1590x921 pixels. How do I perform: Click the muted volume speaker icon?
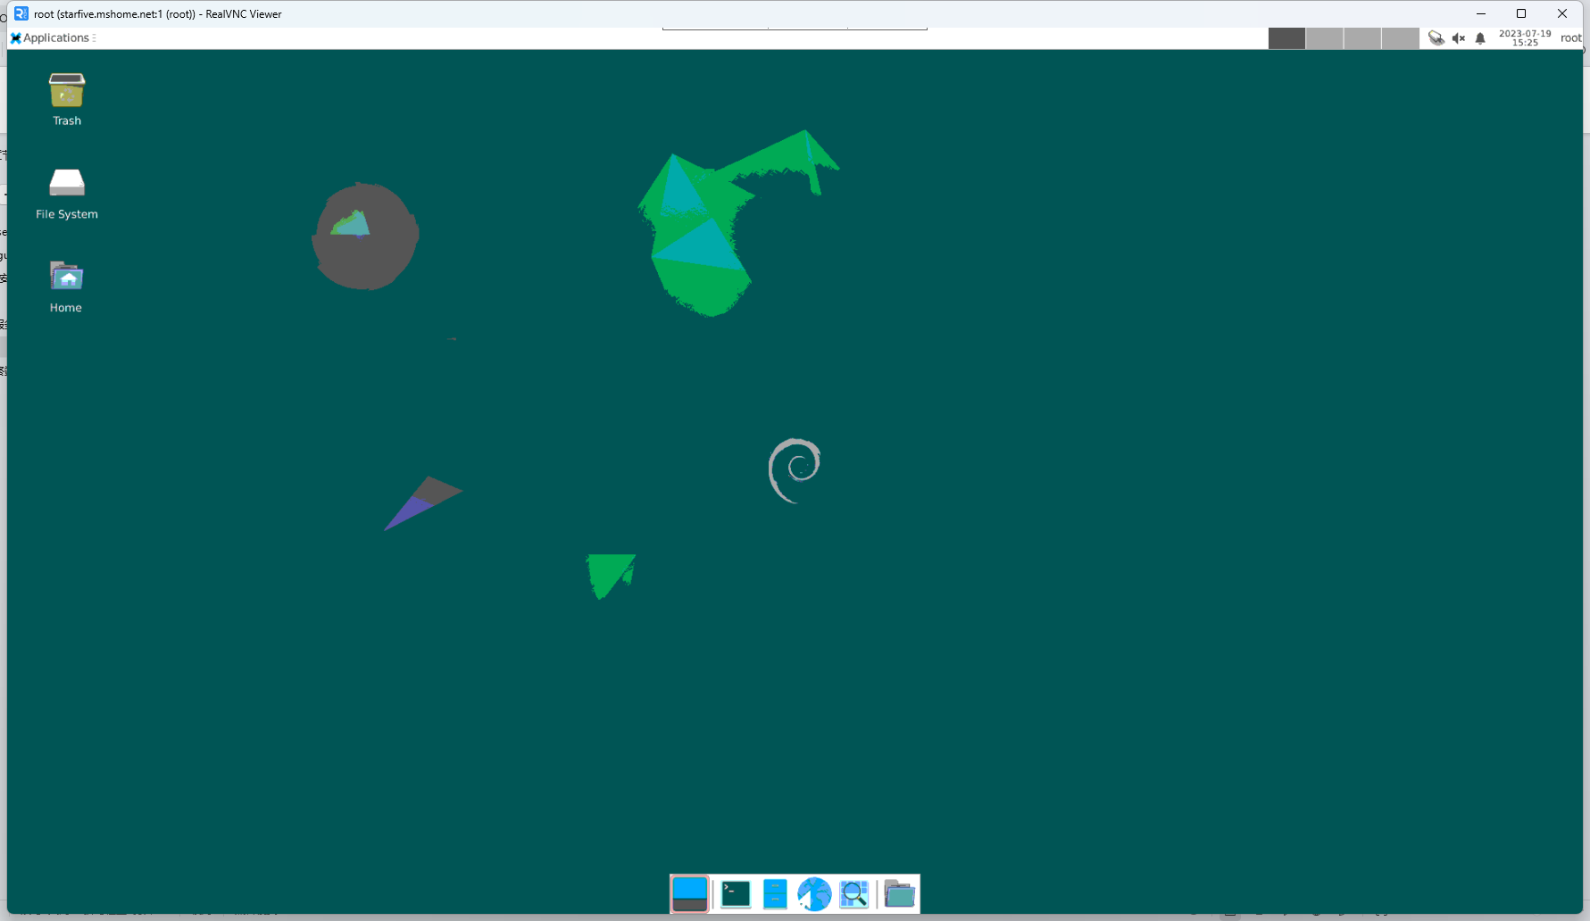(x=1459, y=37)
